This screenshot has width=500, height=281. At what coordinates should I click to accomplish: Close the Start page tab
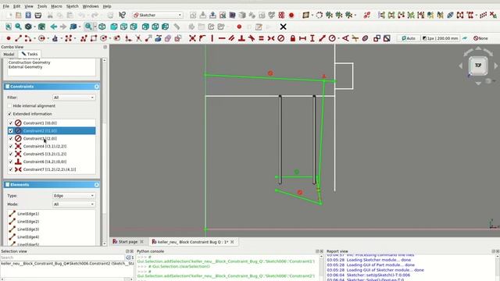(141, 242)
